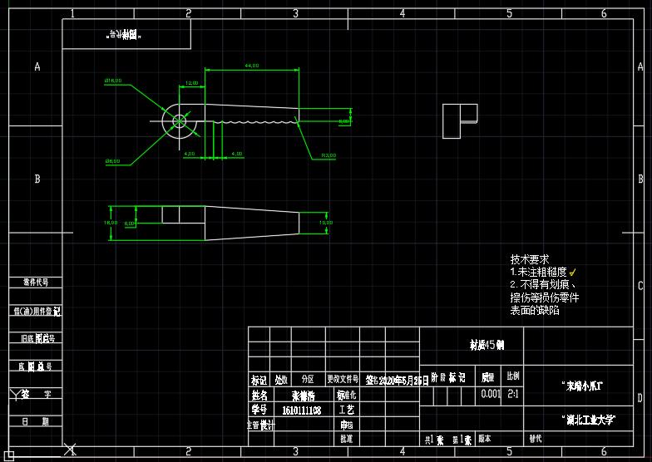Screen dimensions: 652x462
Task: Click the 替代 cell
Action: 536,439
